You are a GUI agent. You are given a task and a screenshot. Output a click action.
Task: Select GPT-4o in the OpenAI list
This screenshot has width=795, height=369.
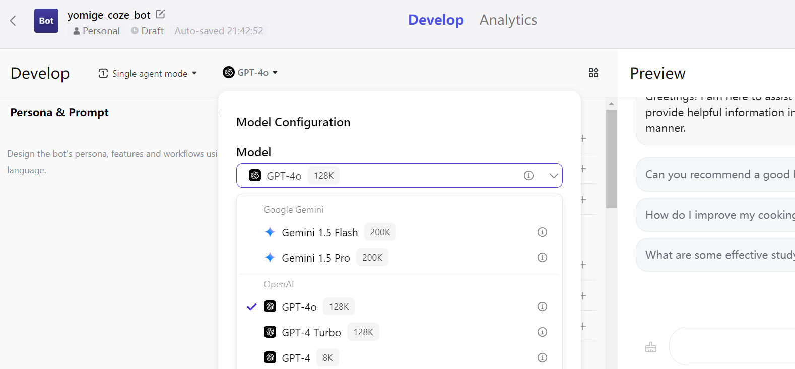tap(400, 307)
